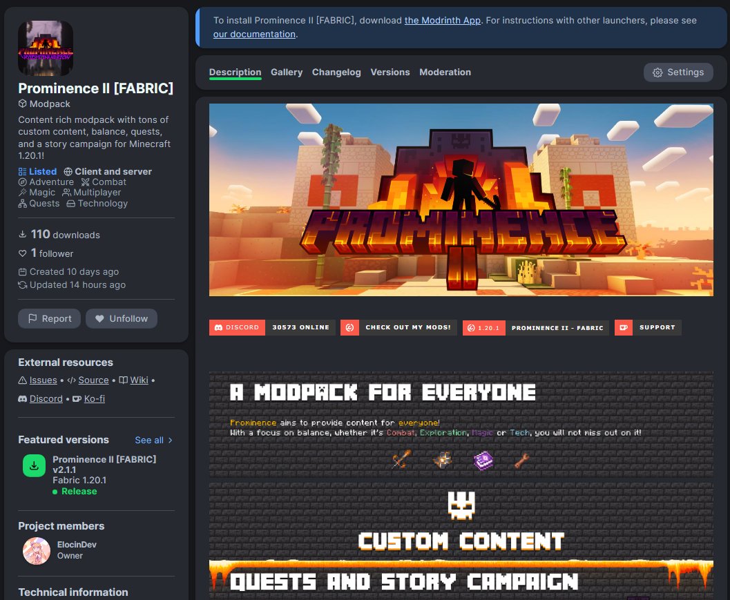The height and width of the screenshot is (600, 730).
Task: Open the Discord link under External resources
Action: 46,399
